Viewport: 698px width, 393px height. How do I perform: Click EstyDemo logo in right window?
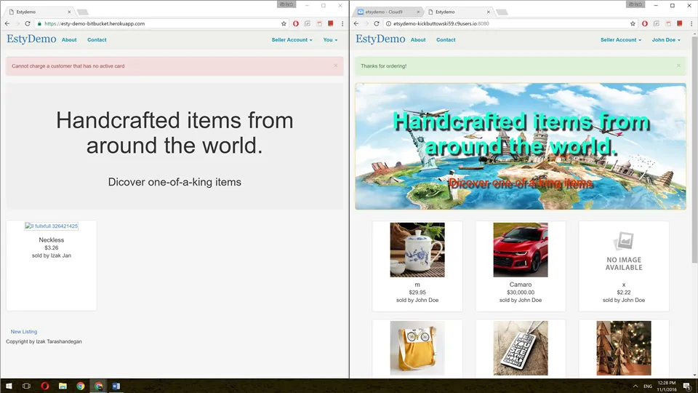(x=380, y=39)
